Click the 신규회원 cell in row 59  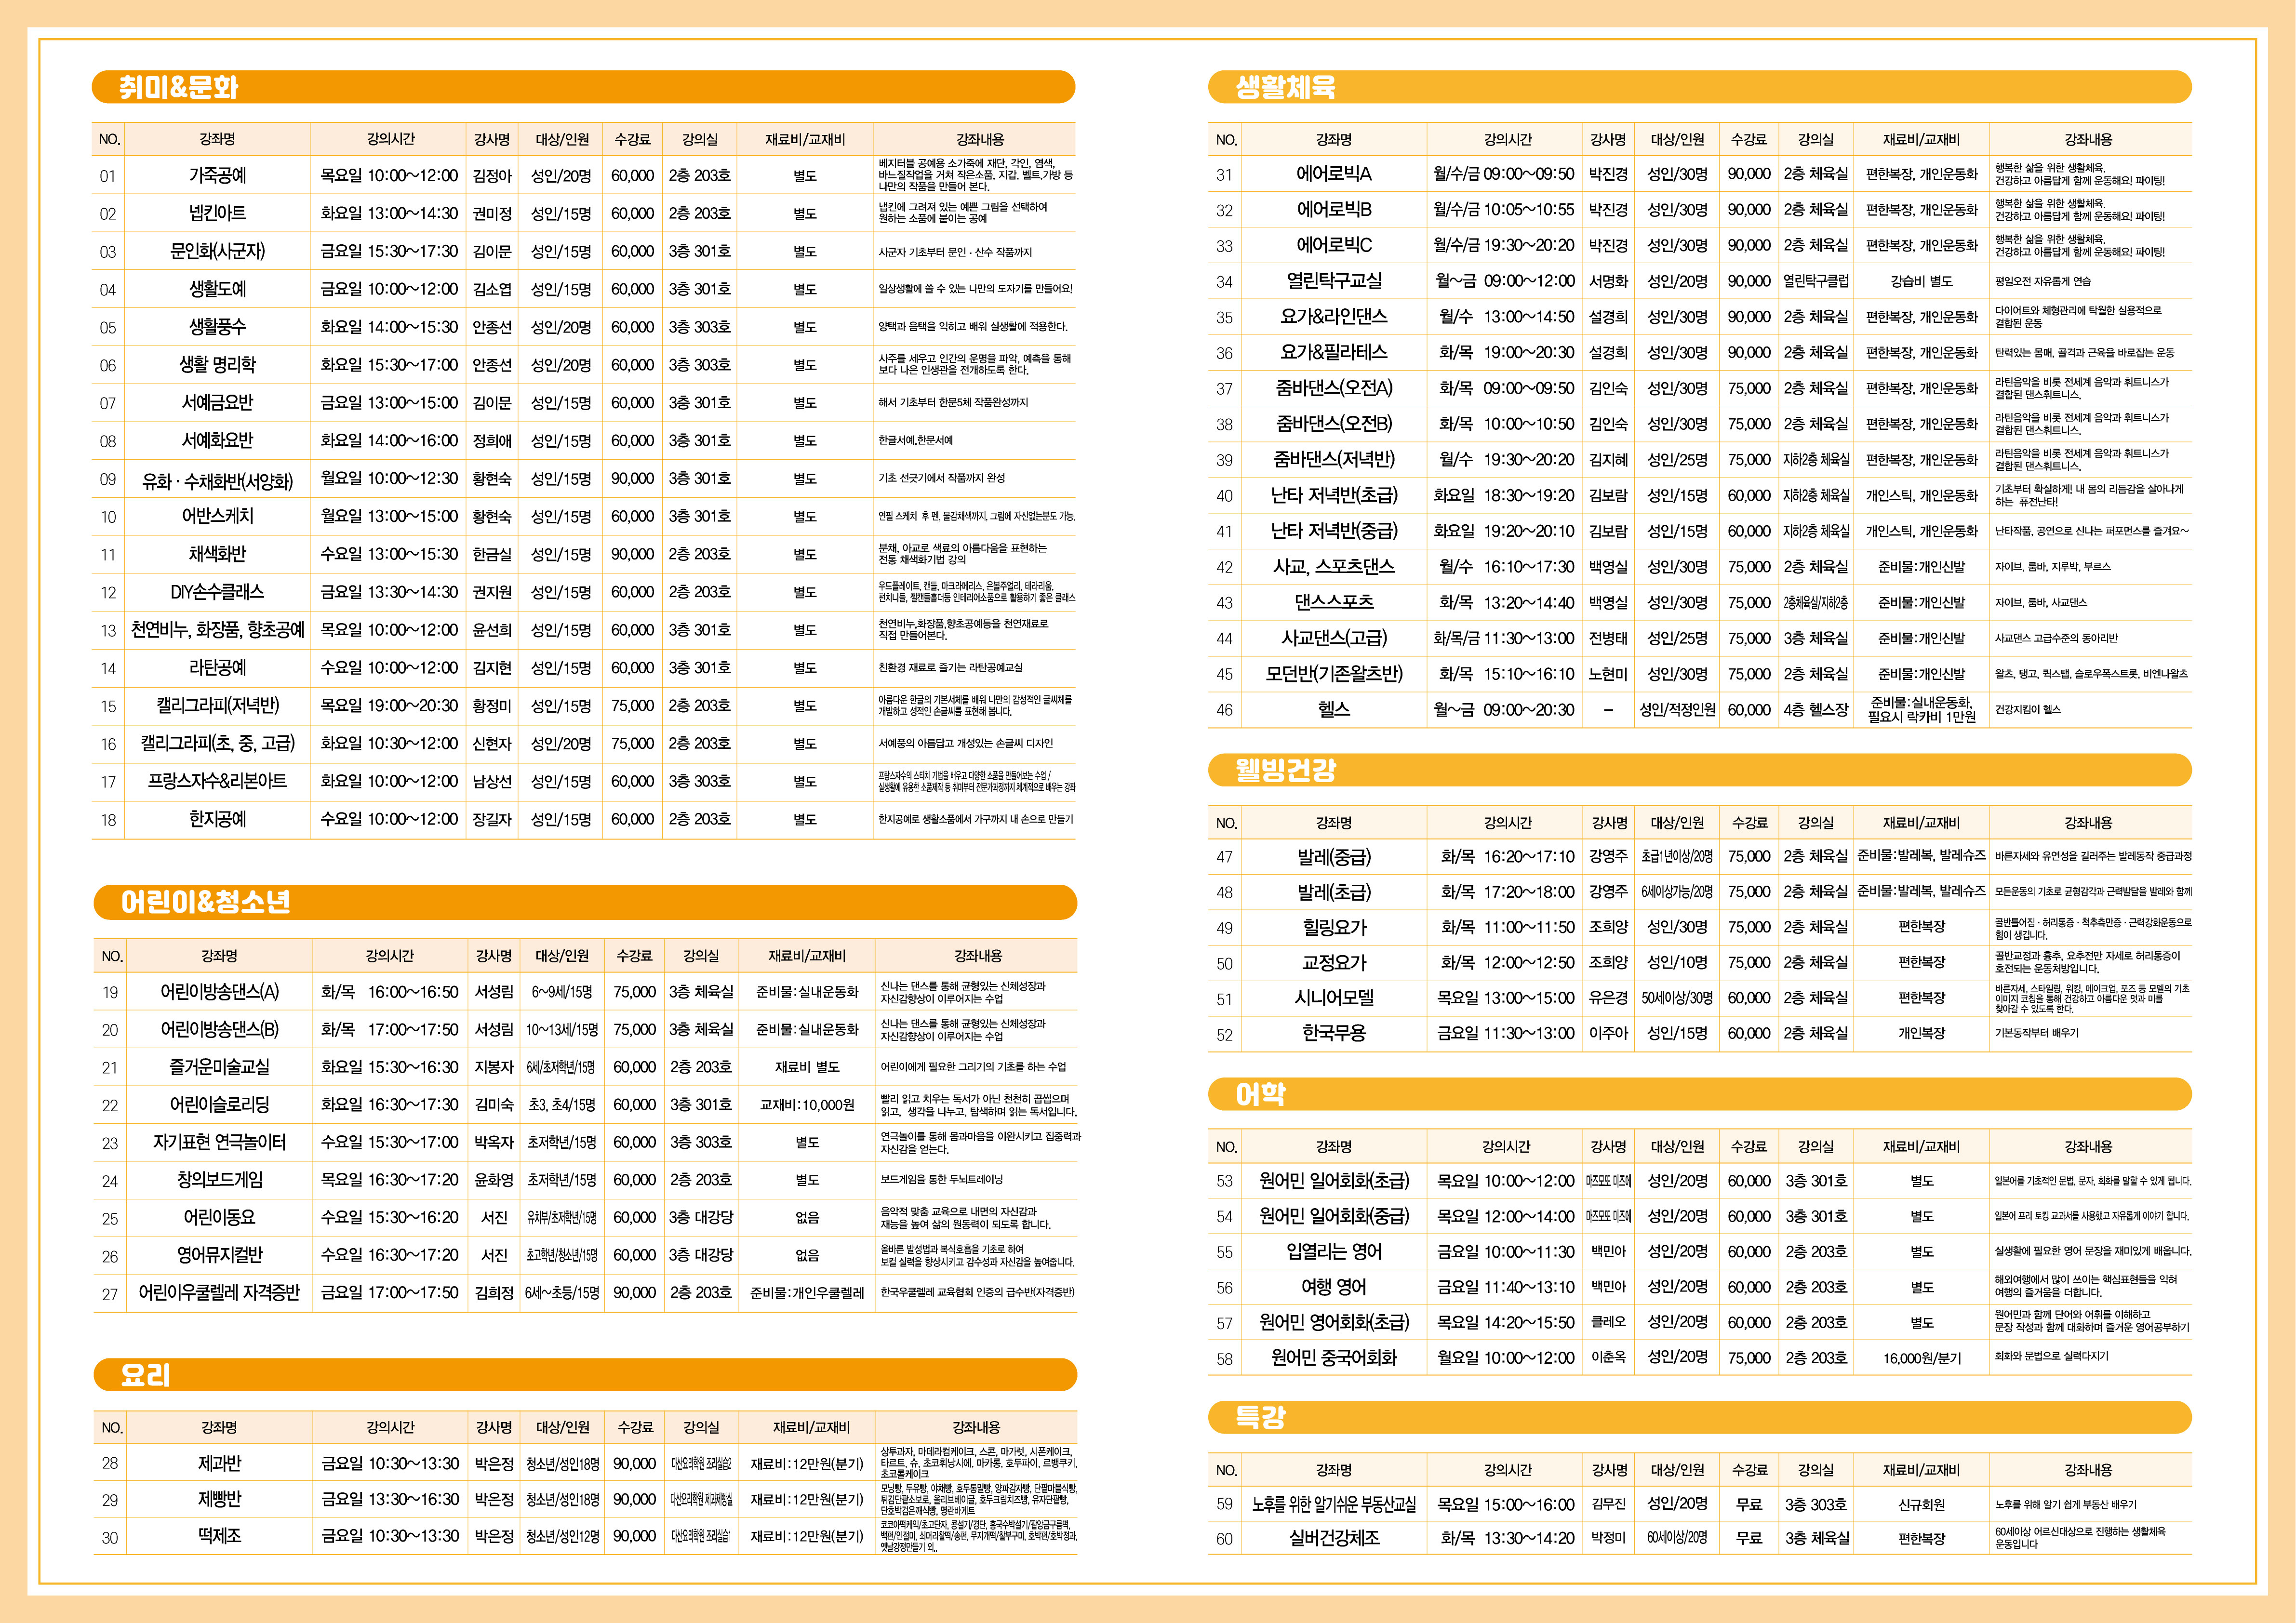click(x=1921, y=1505)
